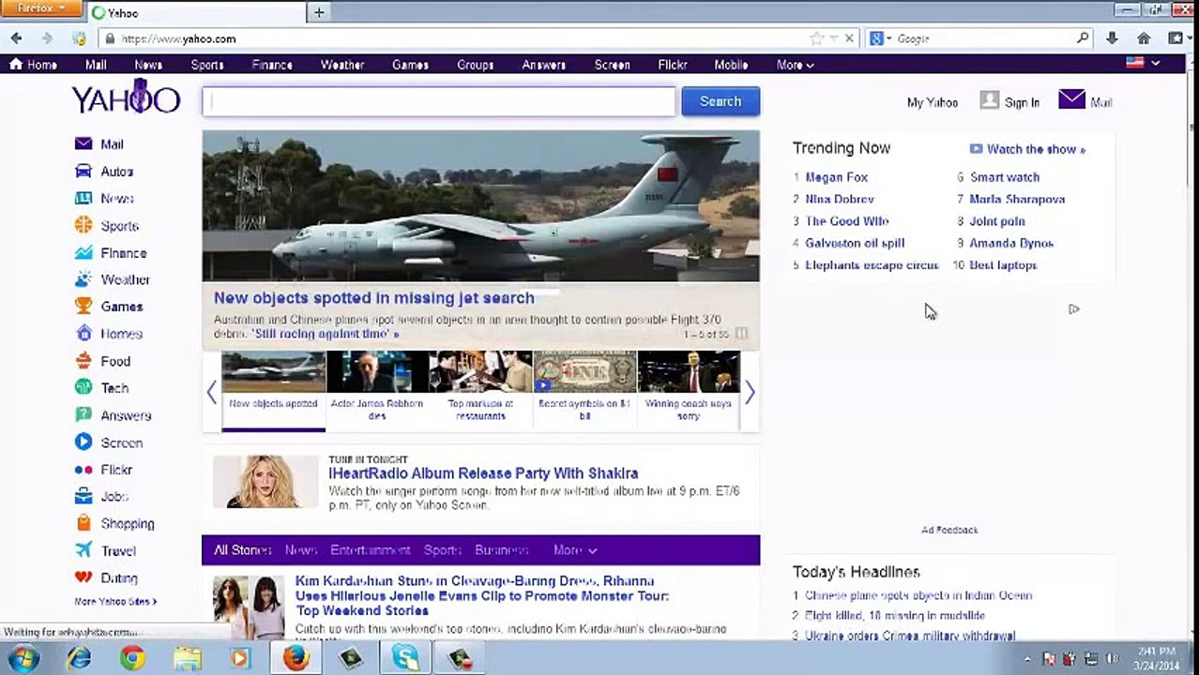This screenshot has width=1199, height=675.
Task: Click the Sign In avatar icon
Action: 989,100
